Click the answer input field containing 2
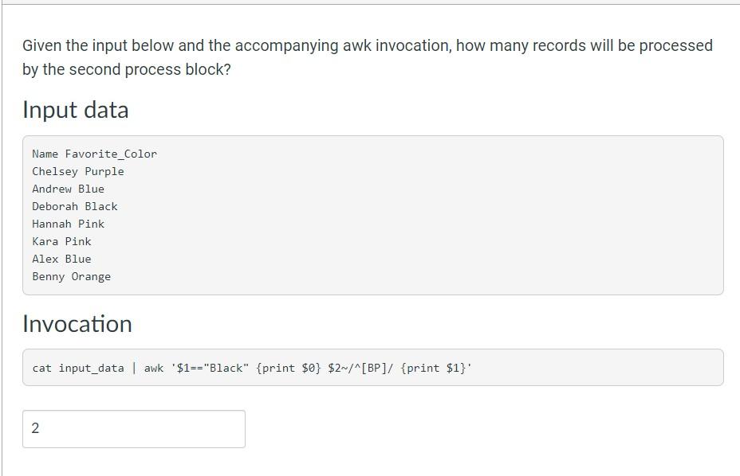The width and height of the screenshot is (740, 476). (133, 429)
